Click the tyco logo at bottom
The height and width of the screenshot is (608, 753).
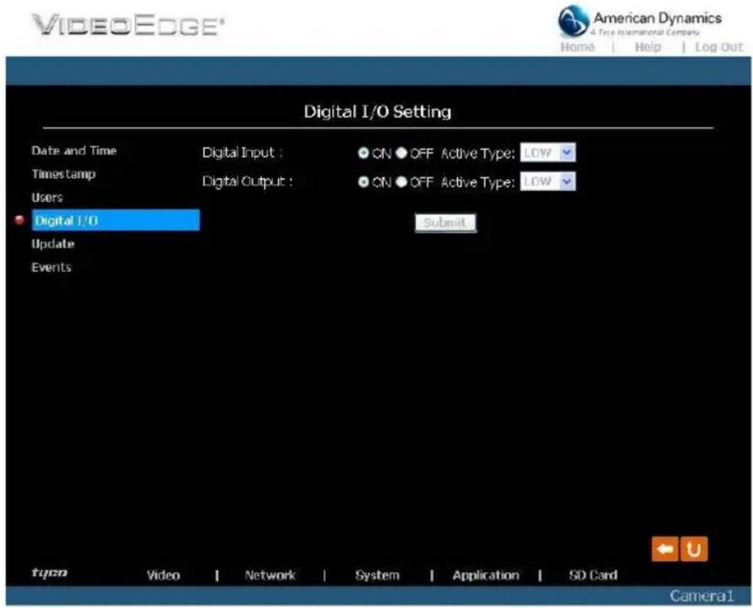point(49,573)
